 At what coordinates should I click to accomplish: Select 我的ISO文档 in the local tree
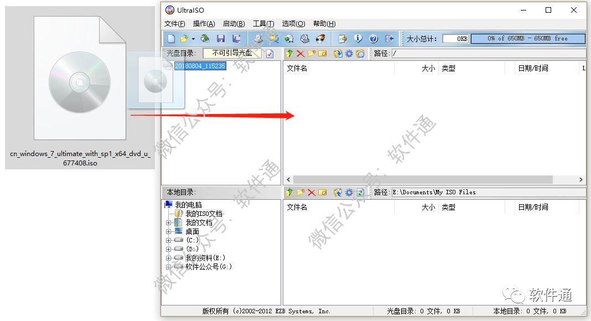(x=204, y=214)
